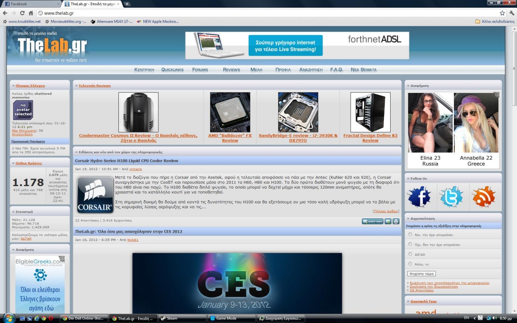Open the 'Πίνακας Ελέγχου' control panel link
The height and width of the screenshot is (323, 517).
30,86
